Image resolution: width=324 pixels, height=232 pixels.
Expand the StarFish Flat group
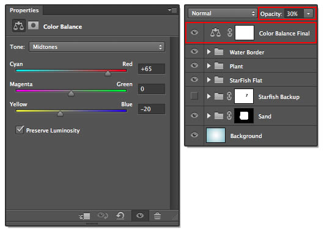(208, 79)
